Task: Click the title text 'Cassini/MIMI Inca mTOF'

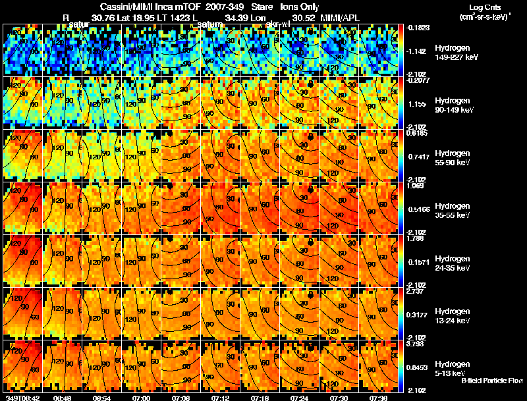Action: [150, 7]
